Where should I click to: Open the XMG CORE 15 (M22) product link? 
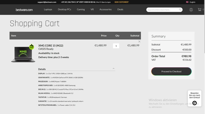(x=51, y=45)
